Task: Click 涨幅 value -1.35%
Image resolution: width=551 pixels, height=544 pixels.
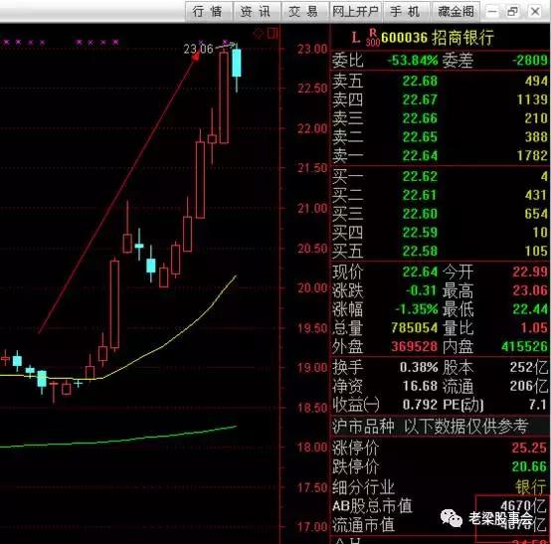Action: click(417, 309)
